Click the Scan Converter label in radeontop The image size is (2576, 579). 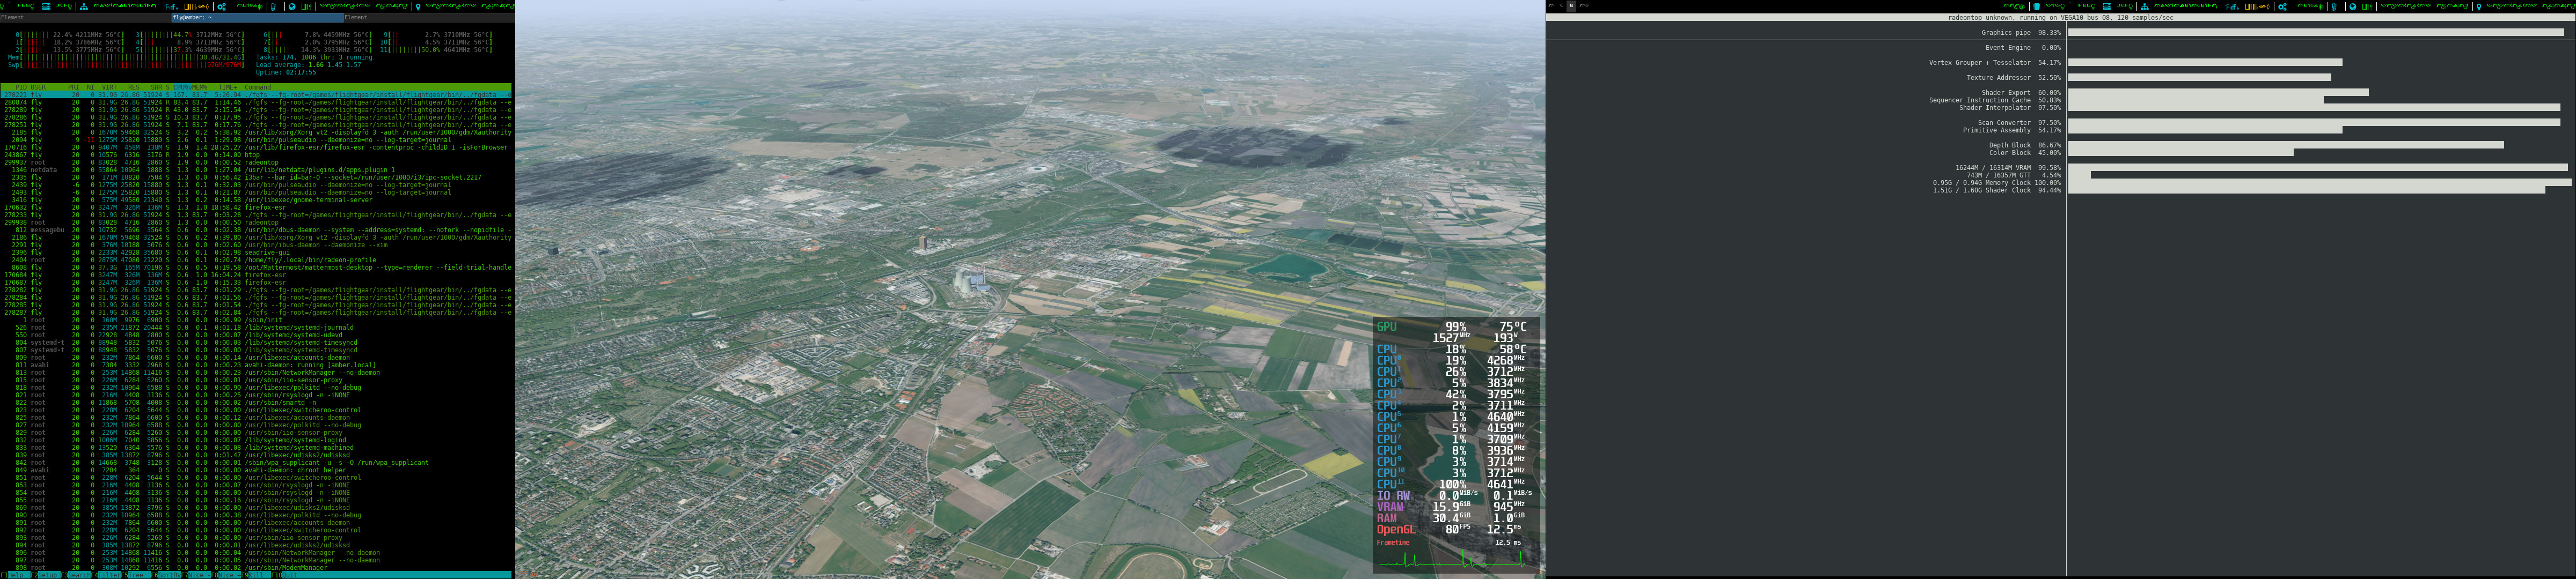tap(2004, 123)
